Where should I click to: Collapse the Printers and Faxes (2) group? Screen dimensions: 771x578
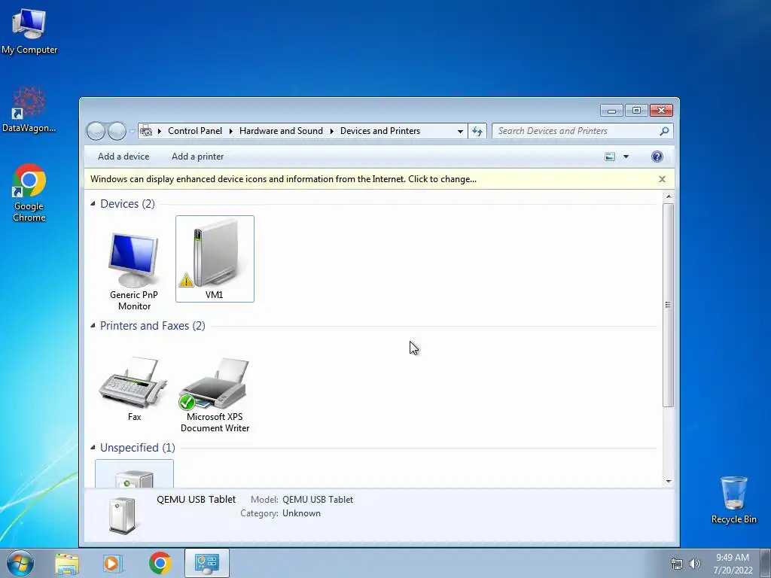coord(93,325)
